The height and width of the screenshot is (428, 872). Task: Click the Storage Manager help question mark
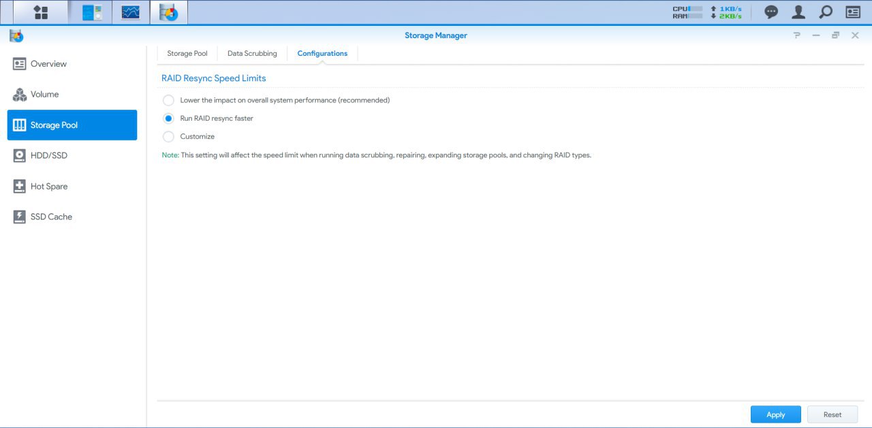click(796, 35)
